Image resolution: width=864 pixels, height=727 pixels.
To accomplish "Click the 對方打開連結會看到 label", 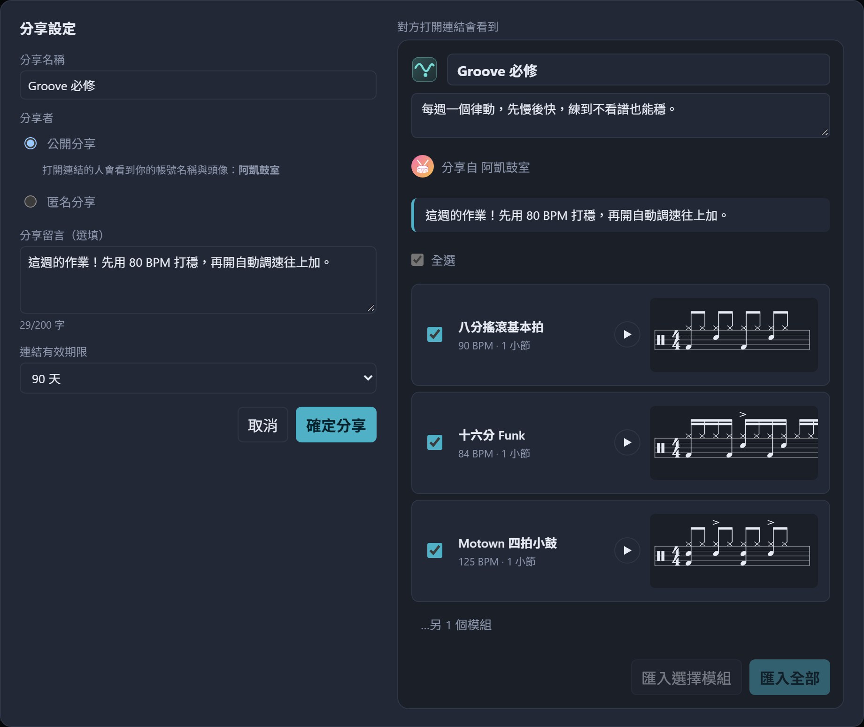I will point(448,27).
